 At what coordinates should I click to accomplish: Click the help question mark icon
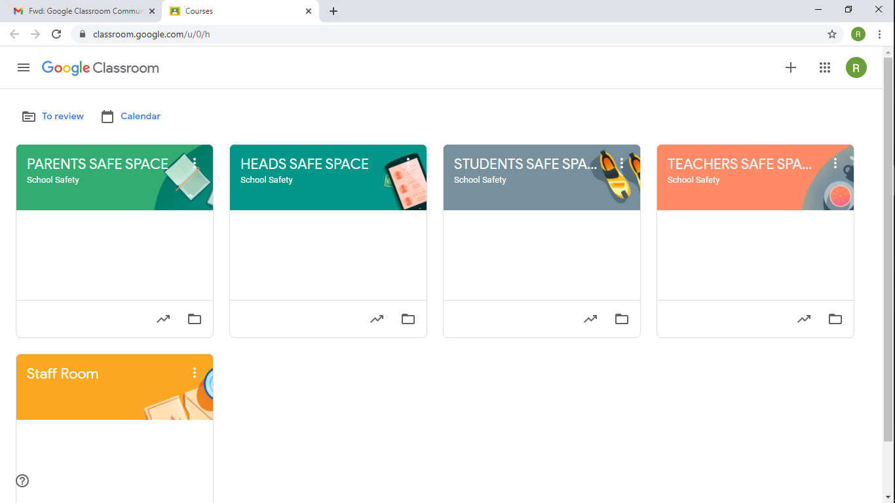click(22, 481)
